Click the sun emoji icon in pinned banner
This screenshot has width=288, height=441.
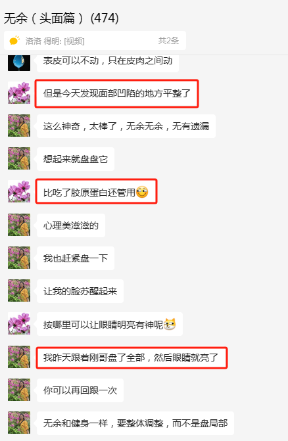coord(14,41)
